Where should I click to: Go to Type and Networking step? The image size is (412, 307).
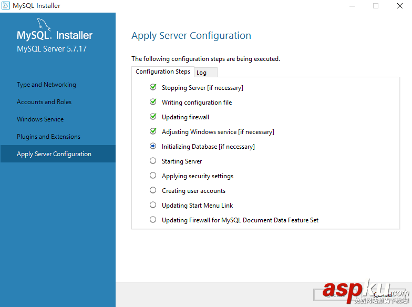46,85
